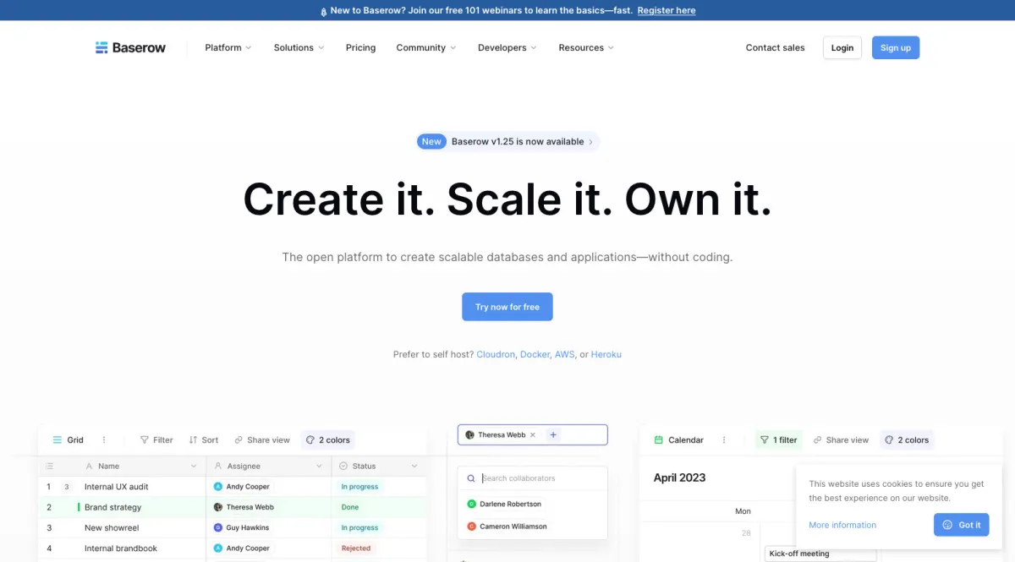Follow the Register here link in banner
This screenshot has width=1015, height=562.
667,10
